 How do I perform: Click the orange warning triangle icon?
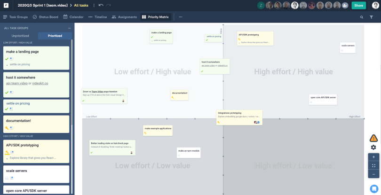pos(373,138)
